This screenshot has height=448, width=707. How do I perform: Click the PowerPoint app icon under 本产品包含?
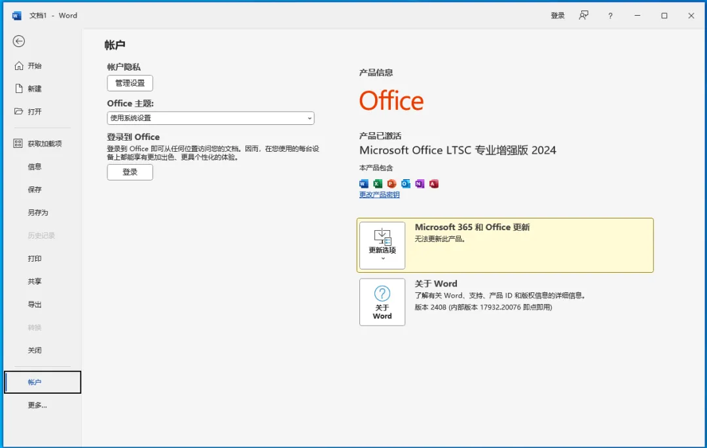click(392, 184)
